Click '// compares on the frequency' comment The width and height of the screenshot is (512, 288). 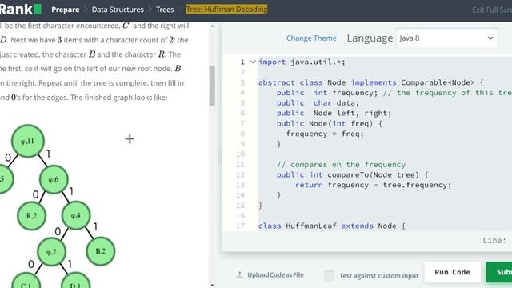[x=342, y=165]
